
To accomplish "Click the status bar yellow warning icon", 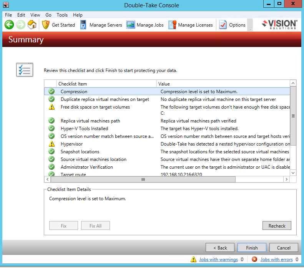I will (x=193, y=259).
